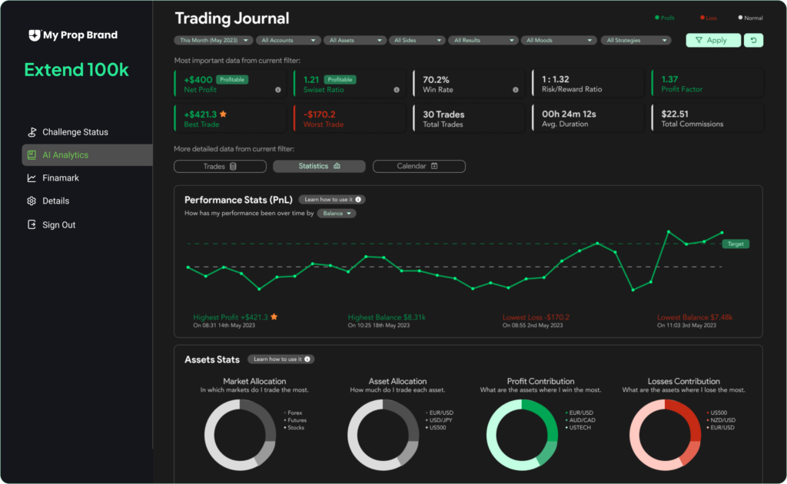Open Details via the gear icon
This screenshot has height=484, width=787.
coord(32,201)
